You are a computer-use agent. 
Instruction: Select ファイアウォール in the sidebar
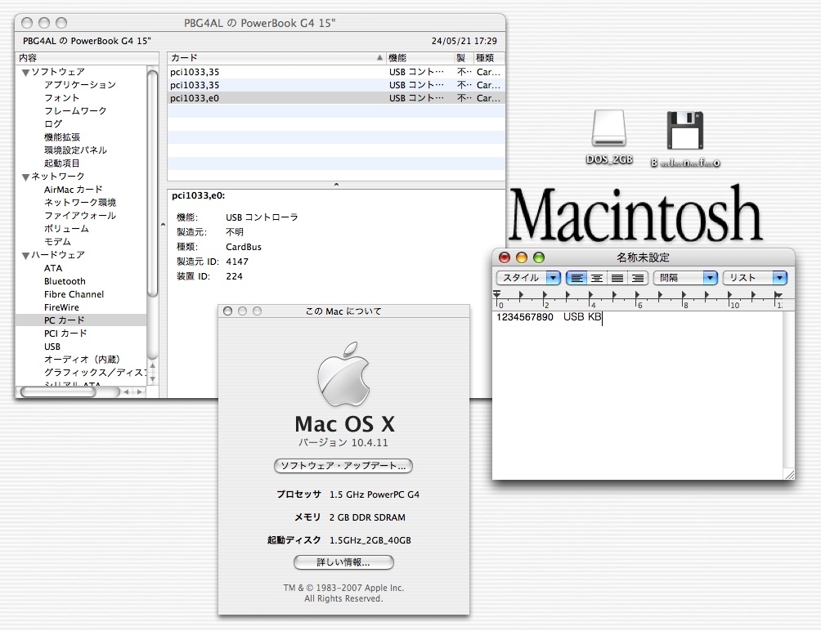tap(80, 216)
